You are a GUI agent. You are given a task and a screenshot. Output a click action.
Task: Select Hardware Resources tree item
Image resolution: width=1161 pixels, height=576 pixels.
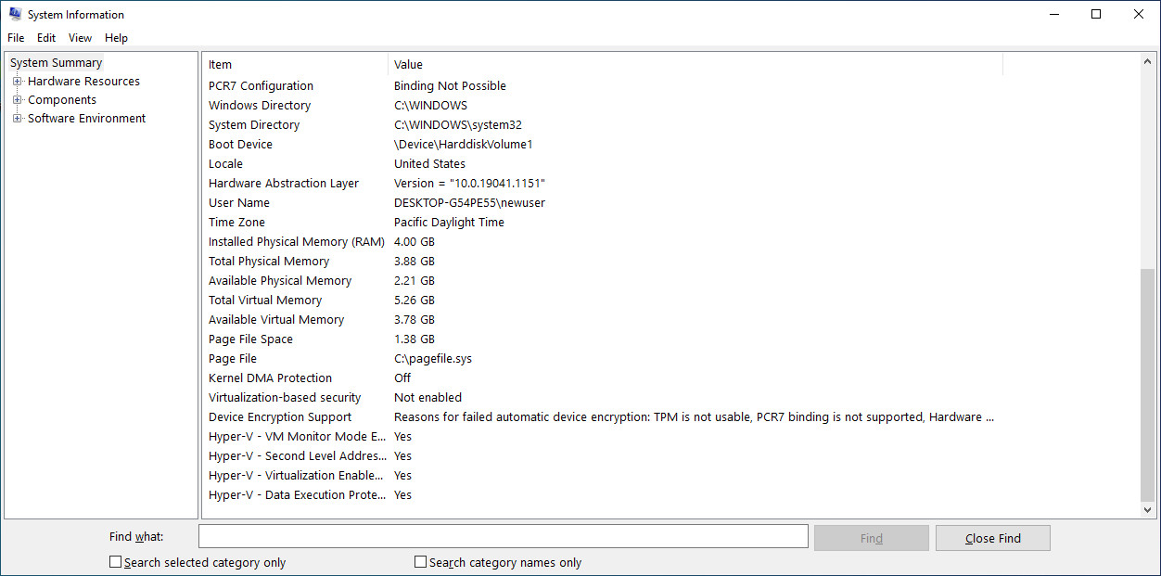point(83,82)
